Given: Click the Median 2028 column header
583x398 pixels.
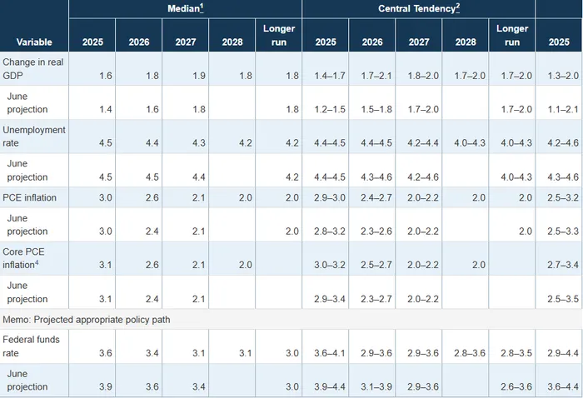Looking at the screenshot, I should point(232,42).
